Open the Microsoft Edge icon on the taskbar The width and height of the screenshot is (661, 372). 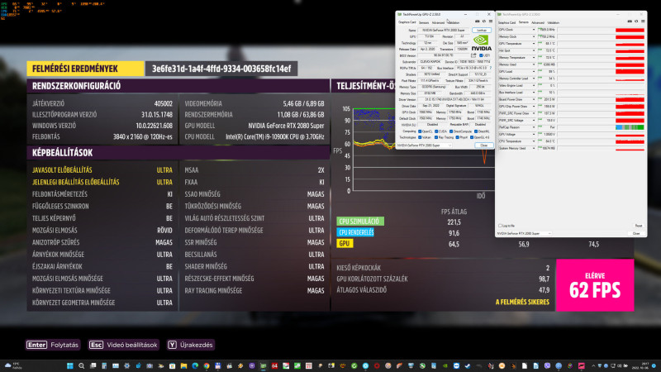click(x=195, y=365)
